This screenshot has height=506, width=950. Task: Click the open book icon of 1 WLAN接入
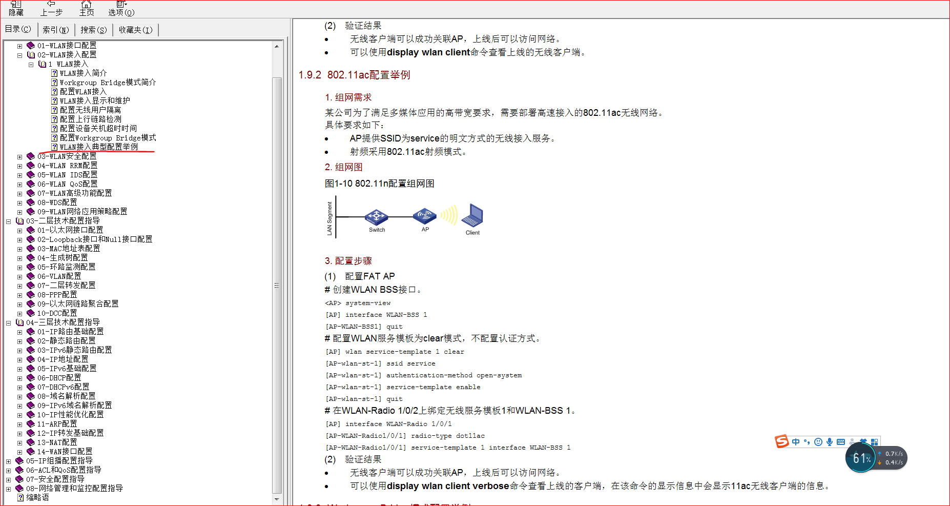(42, 64)
